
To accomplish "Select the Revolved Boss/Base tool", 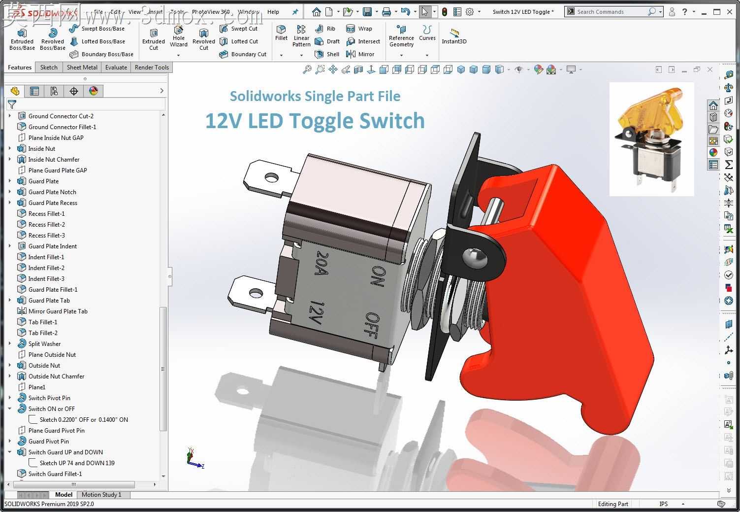I will coord(53,39).
